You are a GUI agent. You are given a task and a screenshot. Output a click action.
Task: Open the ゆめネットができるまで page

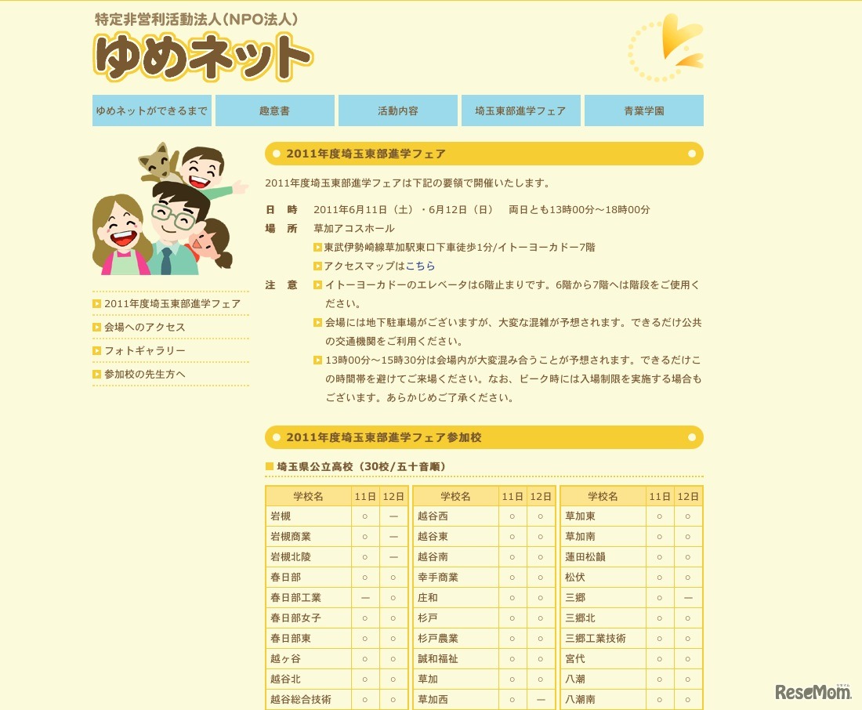tap(151, 110)
